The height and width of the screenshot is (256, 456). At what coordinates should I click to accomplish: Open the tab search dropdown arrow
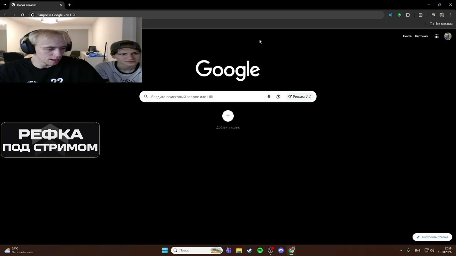coord(5,5)
